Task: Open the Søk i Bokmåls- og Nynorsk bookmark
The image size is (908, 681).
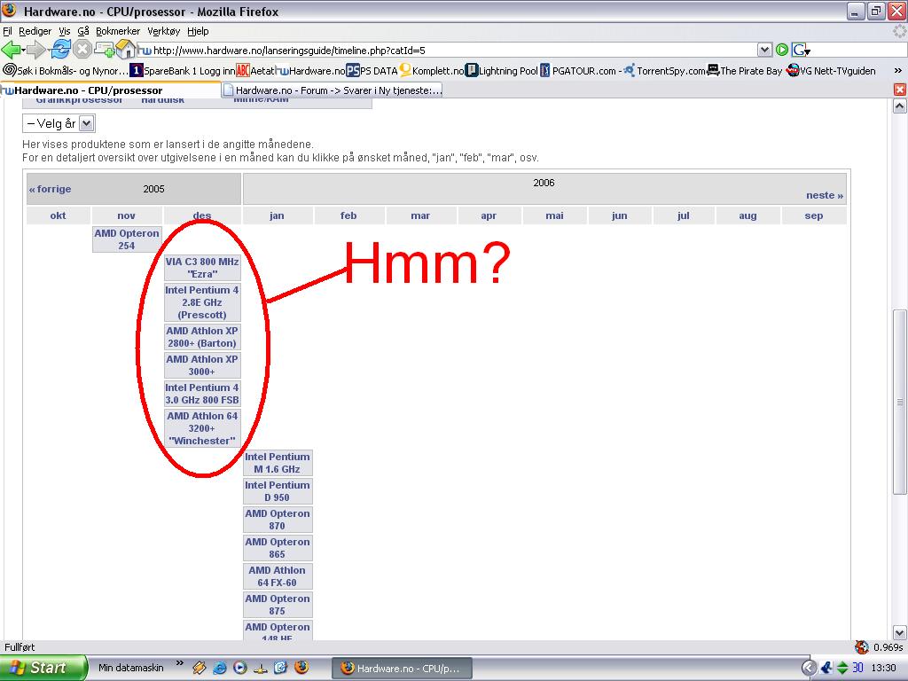Action: [x=66, y=71]
